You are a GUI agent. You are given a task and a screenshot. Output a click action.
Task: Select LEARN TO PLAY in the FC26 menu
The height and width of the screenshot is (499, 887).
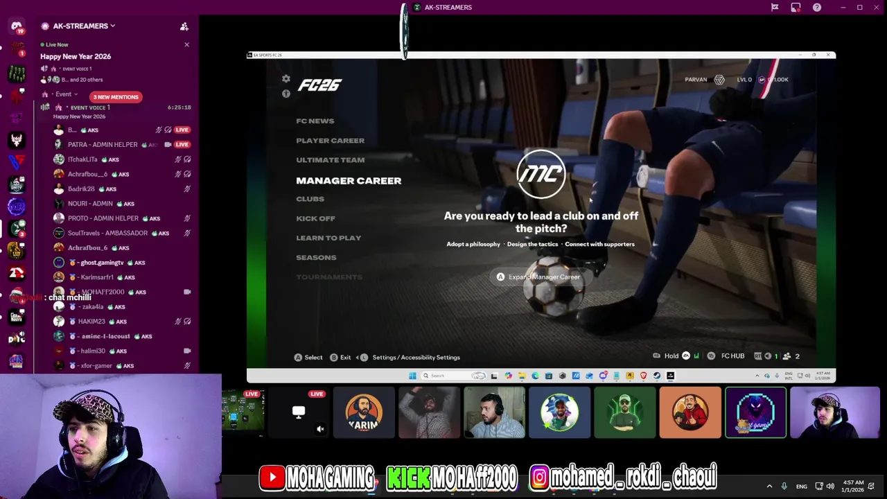(x=328, y=238)
